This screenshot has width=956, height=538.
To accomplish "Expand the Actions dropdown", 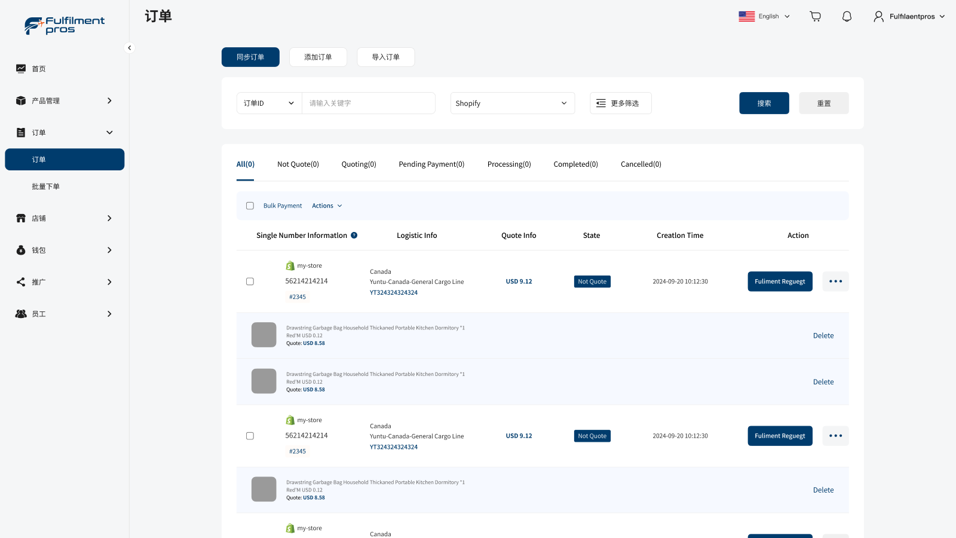I will coord(326,205).
